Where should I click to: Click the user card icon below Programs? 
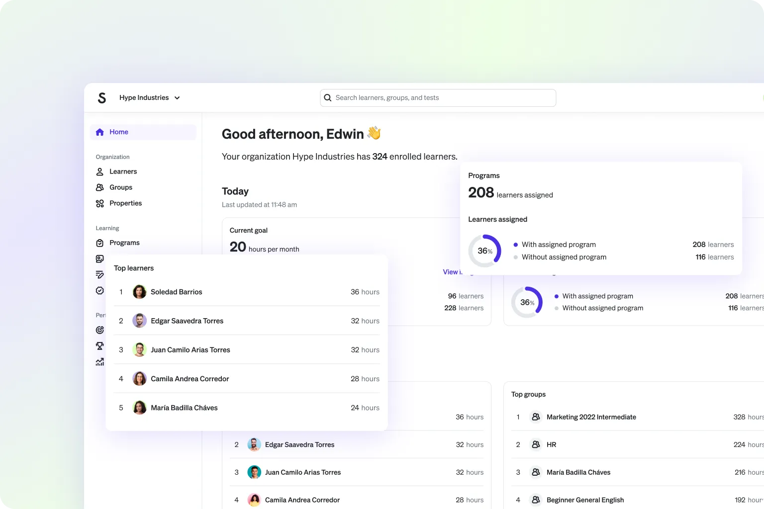tap(100, 259)
